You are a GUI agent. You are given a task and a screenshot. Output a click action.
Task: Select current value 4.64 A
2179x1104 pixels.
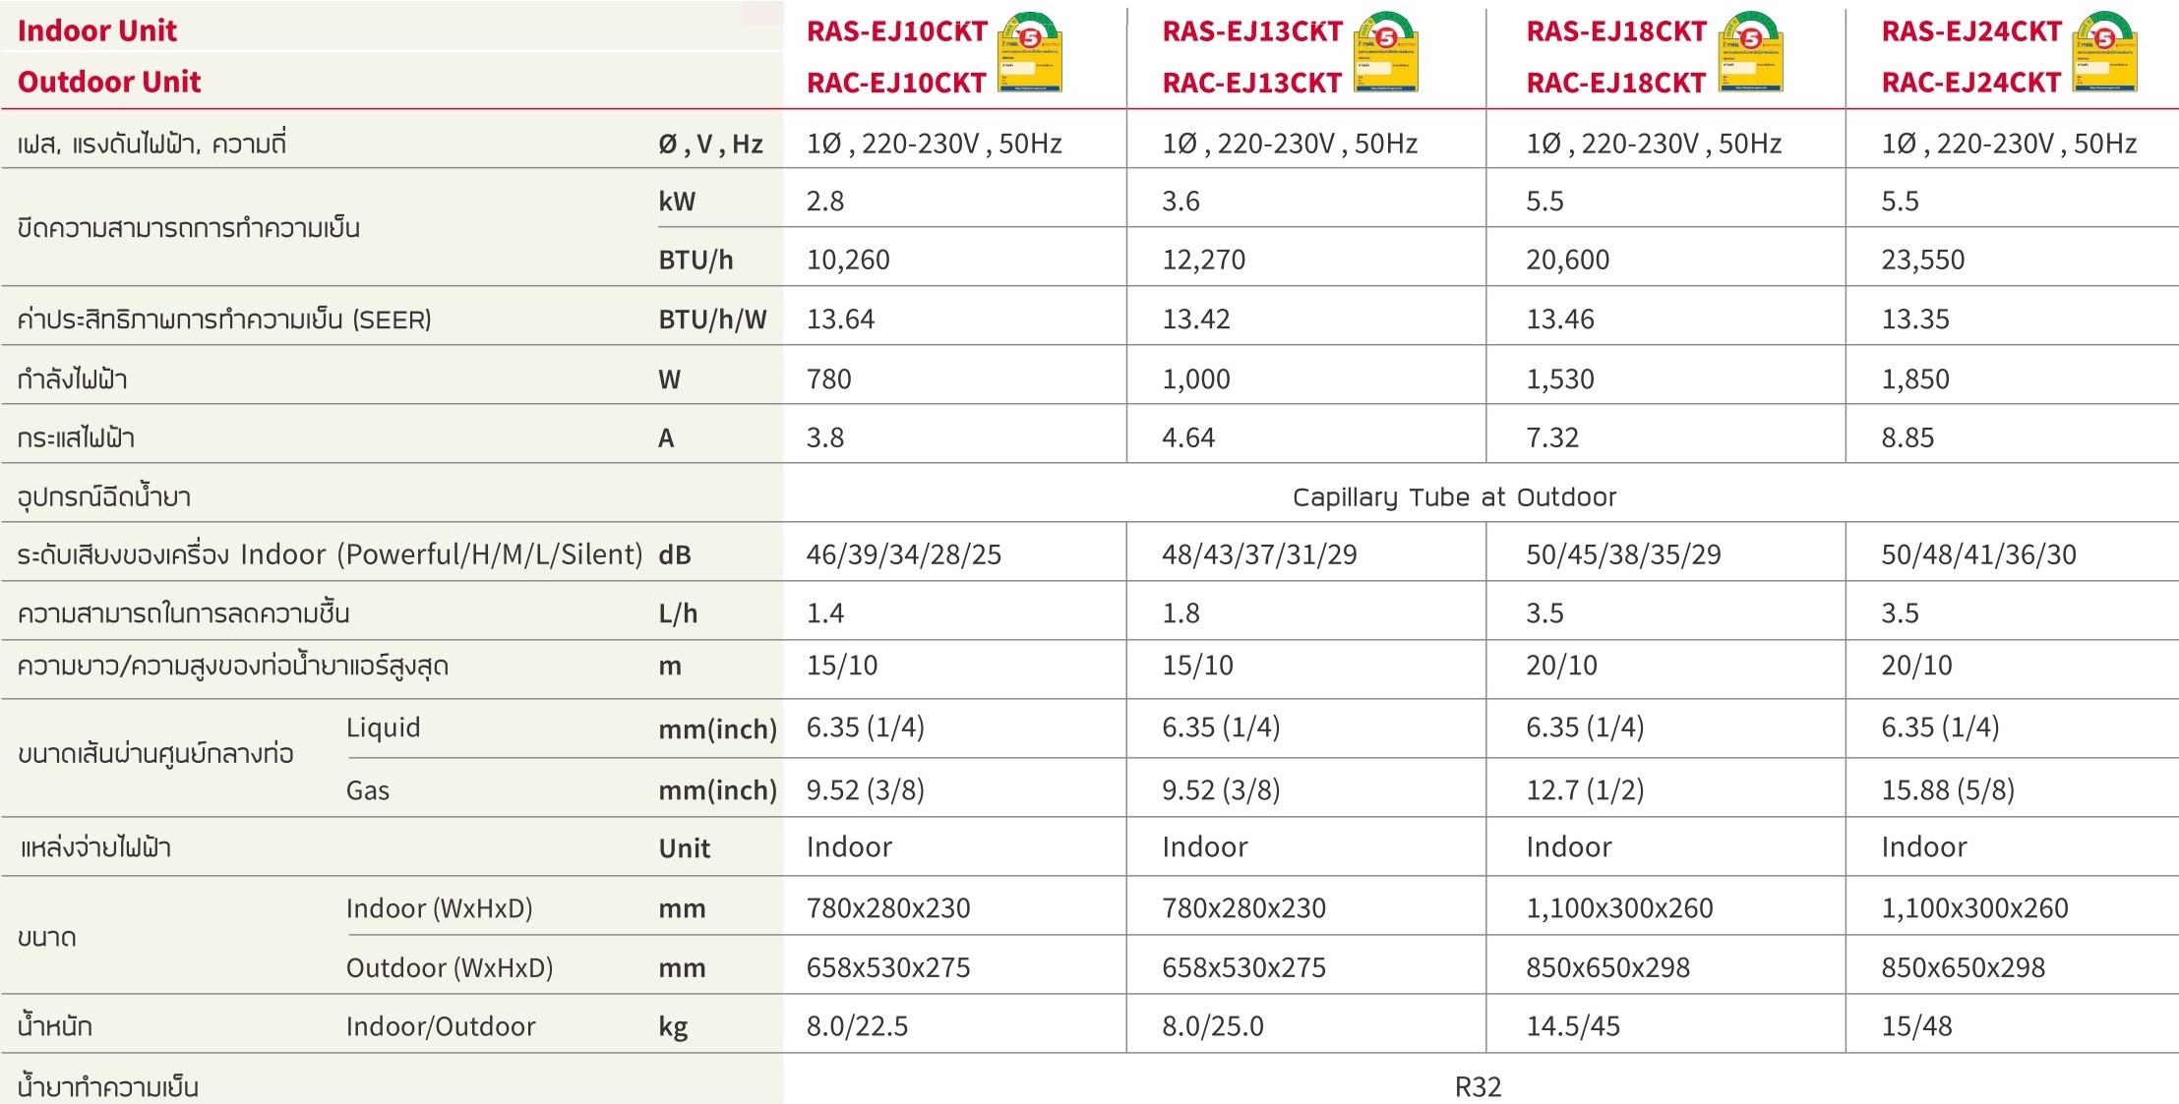pyautogui.click(x=1188, y=438)
